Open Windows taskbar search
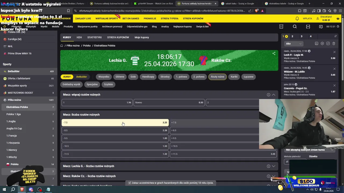 pyautogui.click(x=13, y=190)
